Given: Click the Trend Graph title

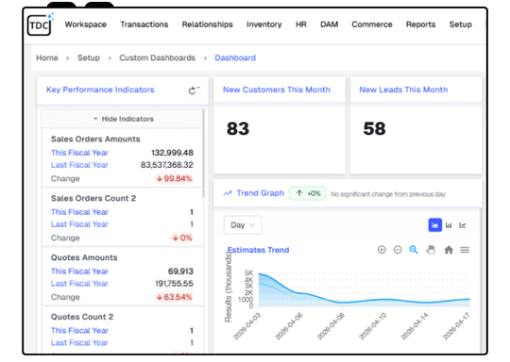Looking at the screenshot, I should click(x=261, y=193).
